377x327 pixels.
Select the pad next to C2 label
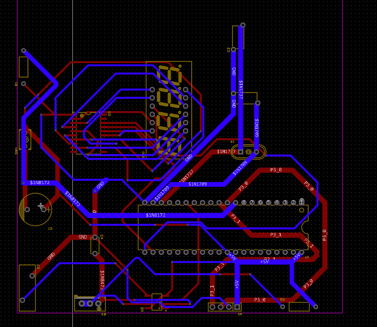point(233,50)
